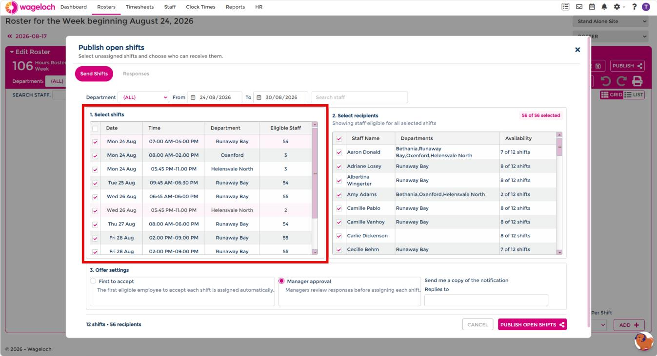Screen dimensions: 657x356
Task: Click the background PUBLISH share button
Action: [x=627, y=66]
